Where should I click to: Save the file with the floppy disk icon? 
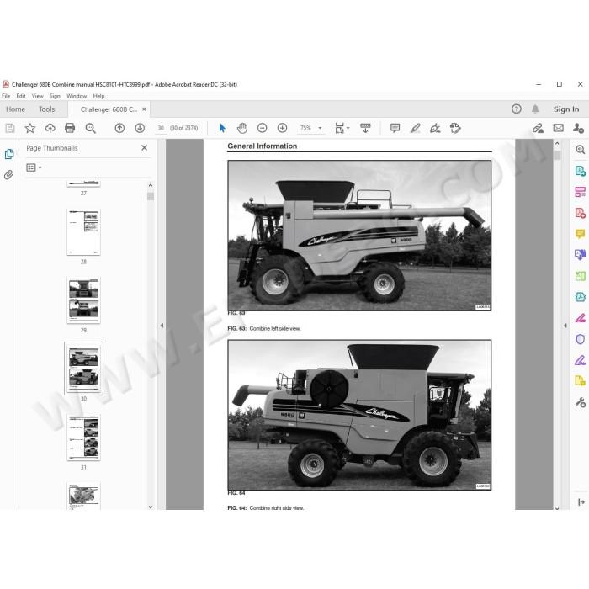[x=10, y=128]
